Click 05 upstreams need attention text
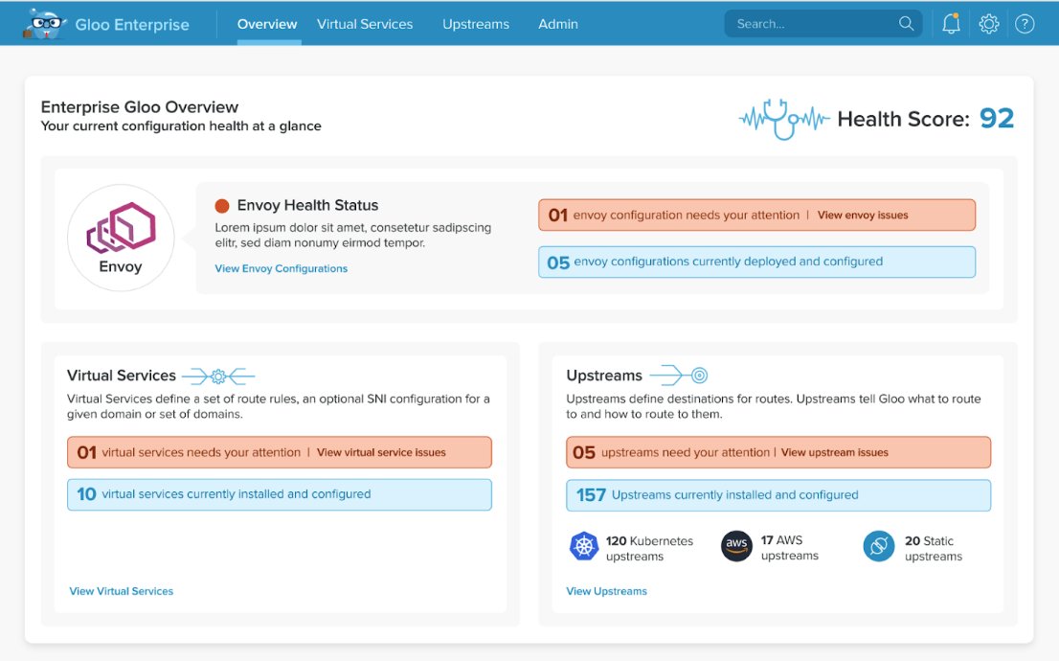This screenshot has width=1059, height=661. (x=670, y=452)
